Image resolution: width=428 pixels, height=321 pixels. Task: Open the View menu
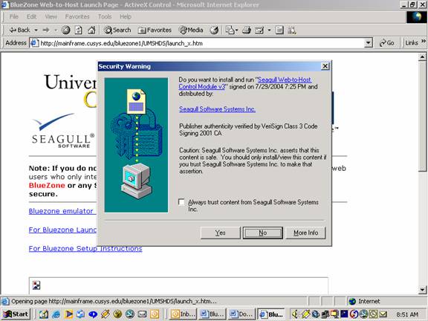point(51,16)
